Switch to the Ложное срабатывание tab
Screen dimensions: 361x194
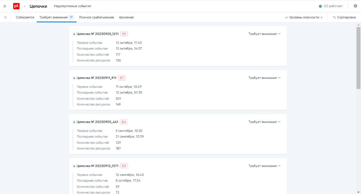point(96,17)
